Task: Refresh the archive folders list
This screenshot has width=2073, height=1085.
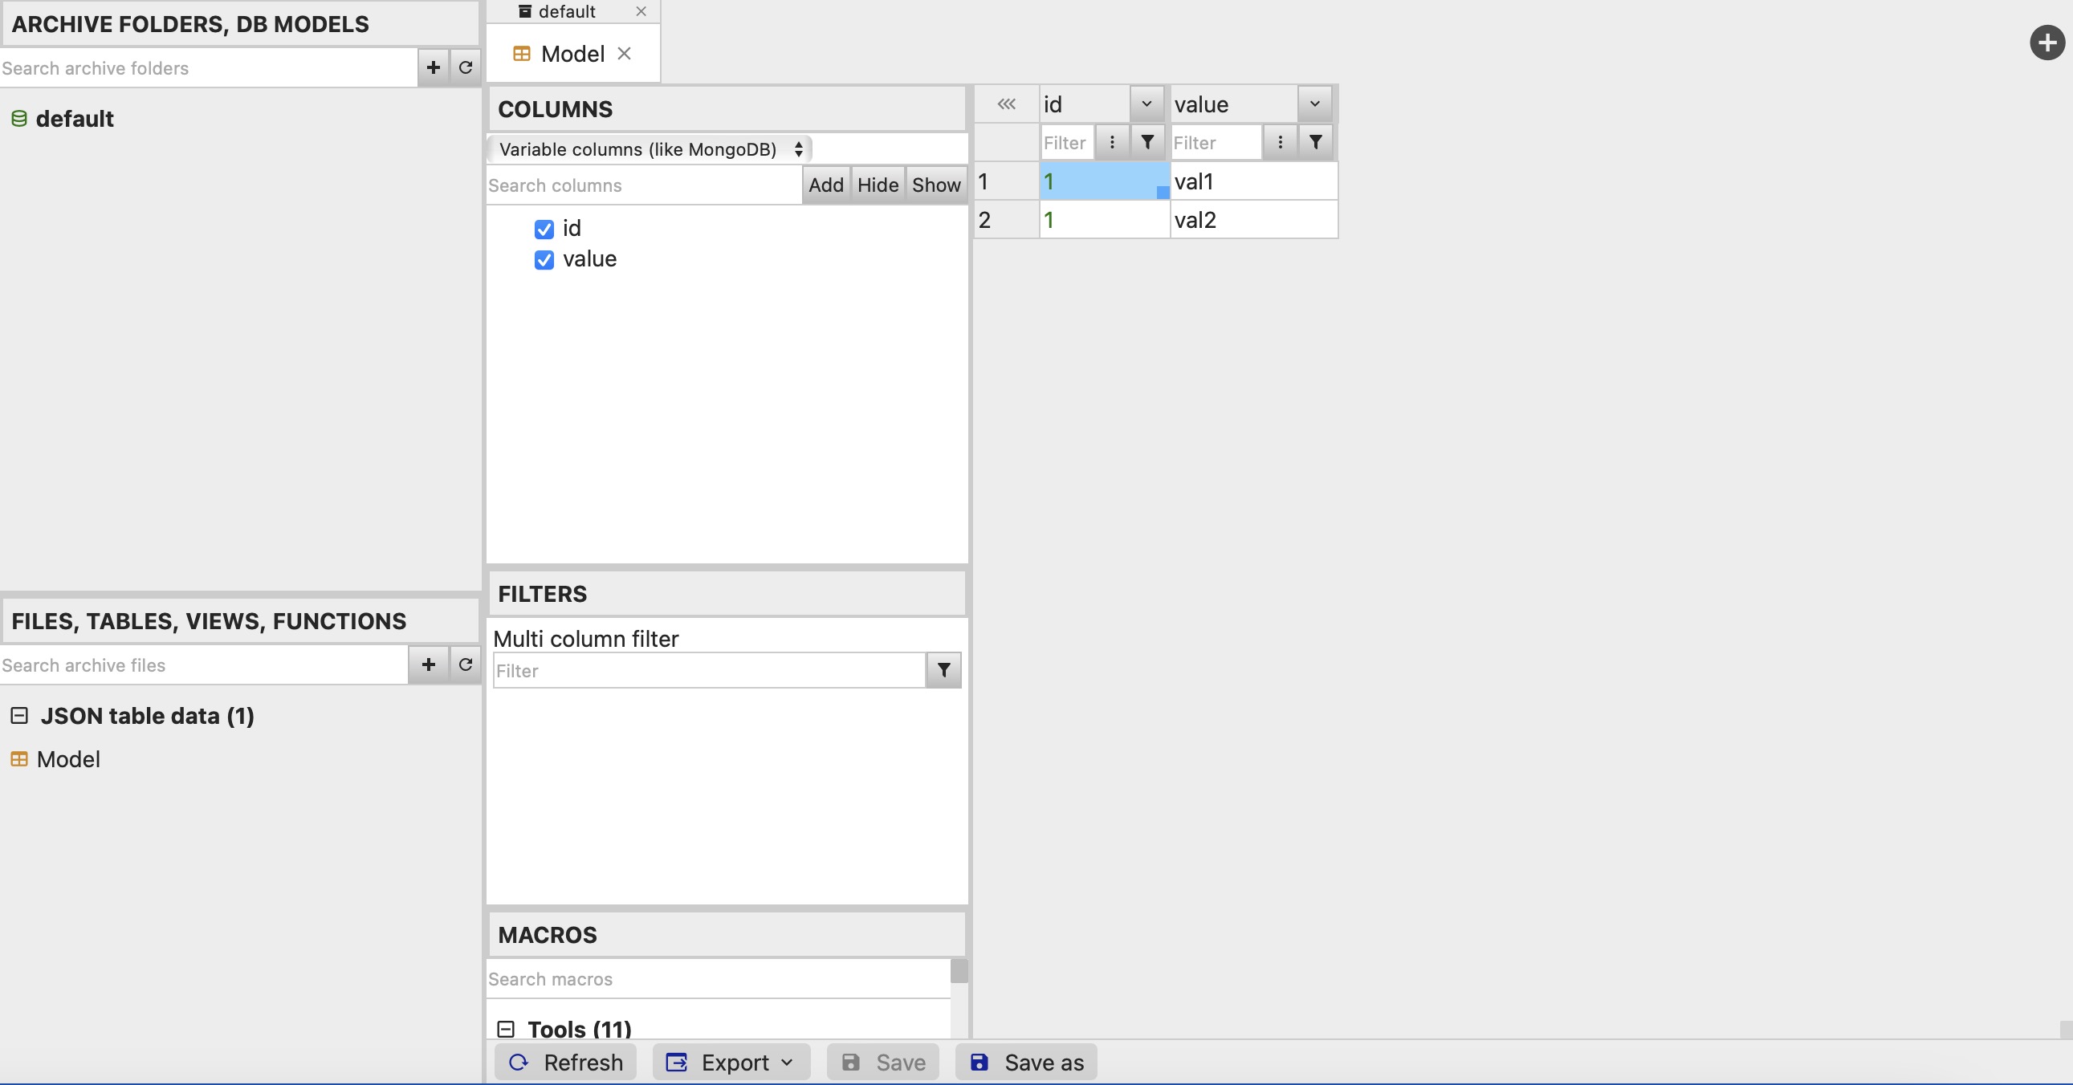Action: (465, 67)
